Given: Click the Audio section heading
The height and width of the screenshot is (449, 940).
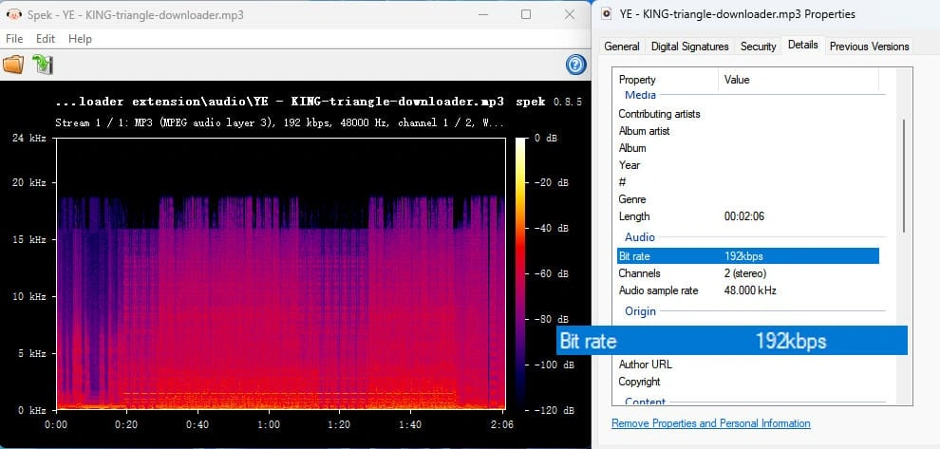Looking at the screenshot, I should (640, 237).
